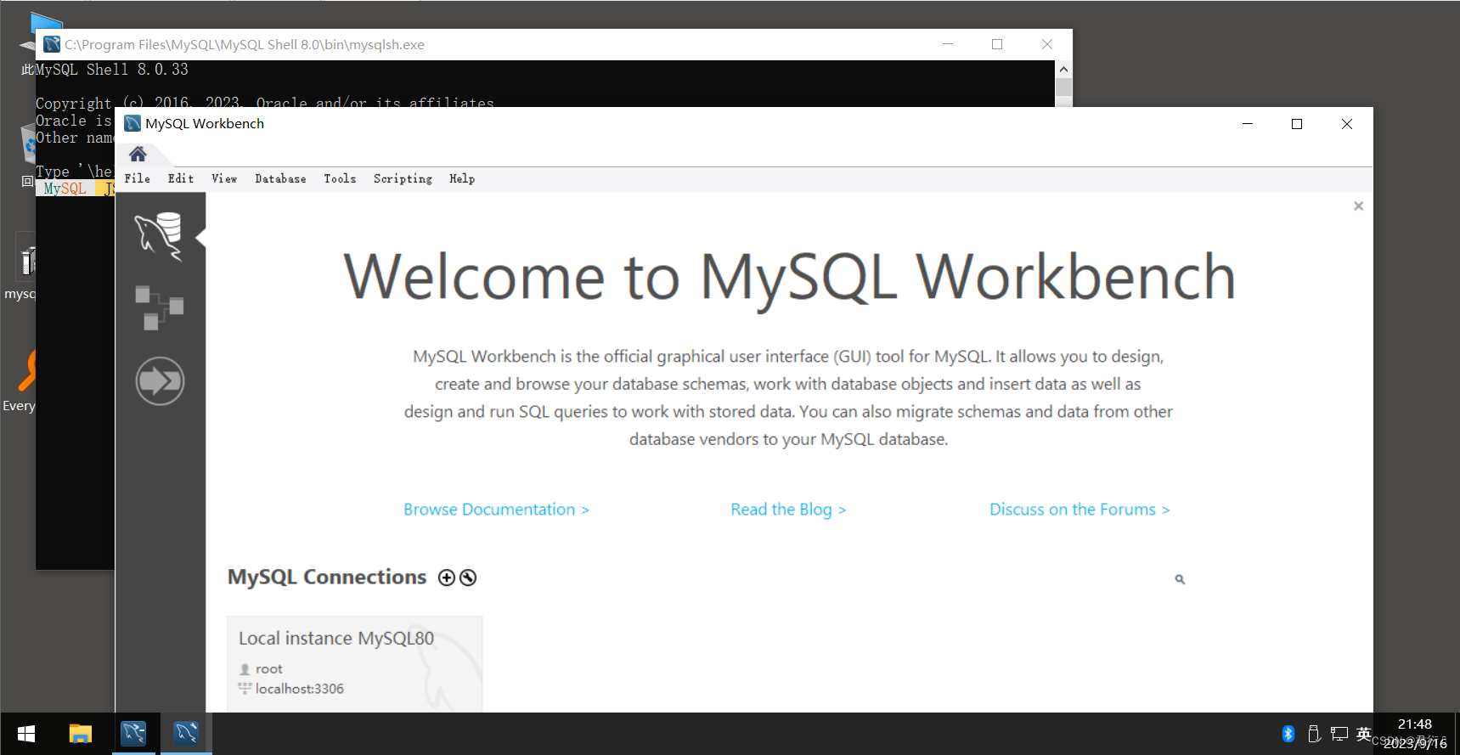The image size is (1460, 755).
Task: Click the USB device tray icon
Action: (1314, 734)
